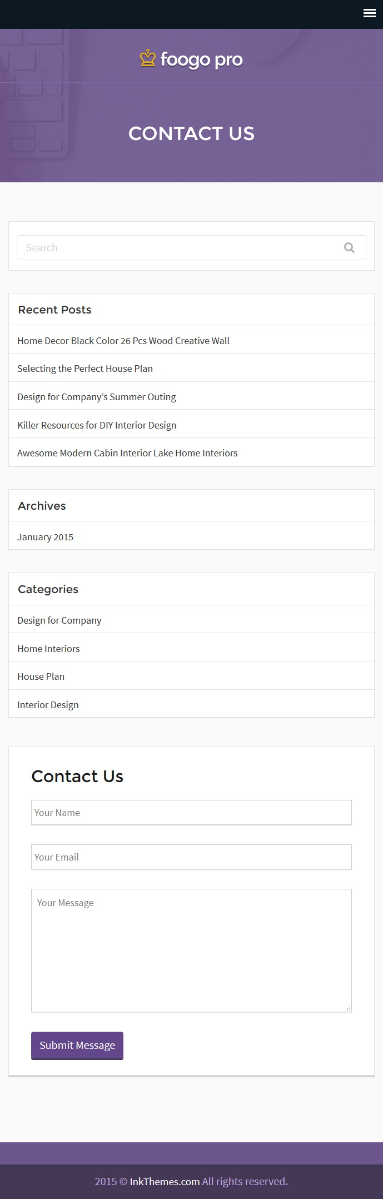The width and height of the screenshot is (383, 1199).
Task: Click into the Your Message textarea
Action: point(191,951)
